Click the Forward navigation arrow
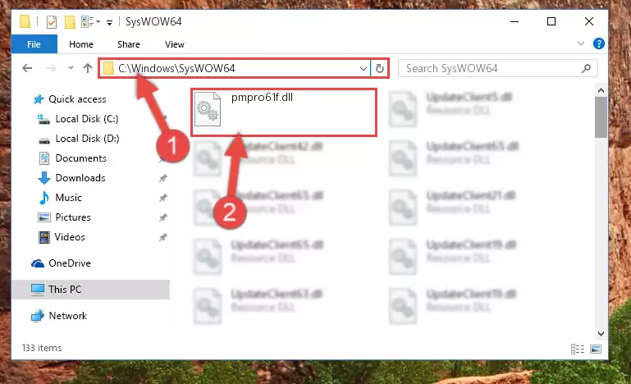 tap(51, 68)
